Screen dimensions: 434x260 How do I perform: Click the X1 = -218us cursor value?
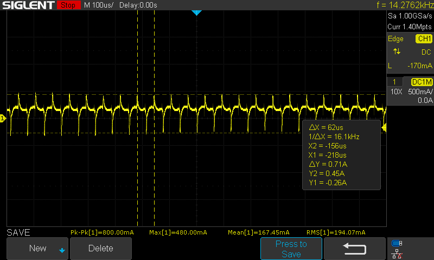[x=328, y=155]
